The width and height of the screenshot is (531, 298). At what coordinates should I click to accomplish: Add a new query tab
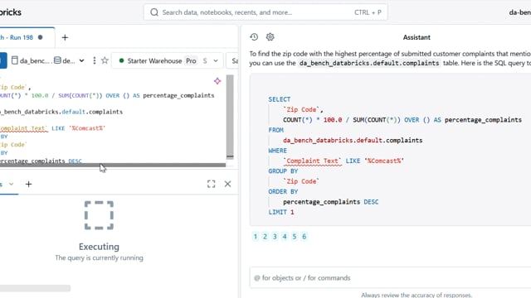tap(65, 37)
